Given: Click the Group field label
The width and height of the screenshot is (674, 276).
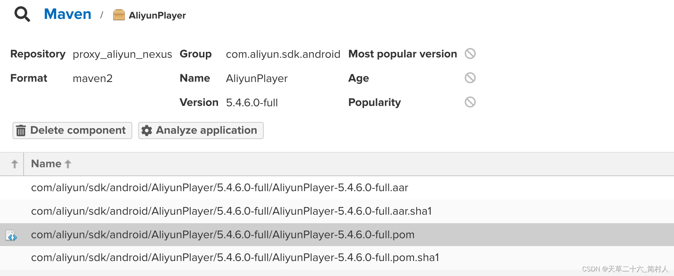Looking at the screenshot, I should (x=195, y=54).
